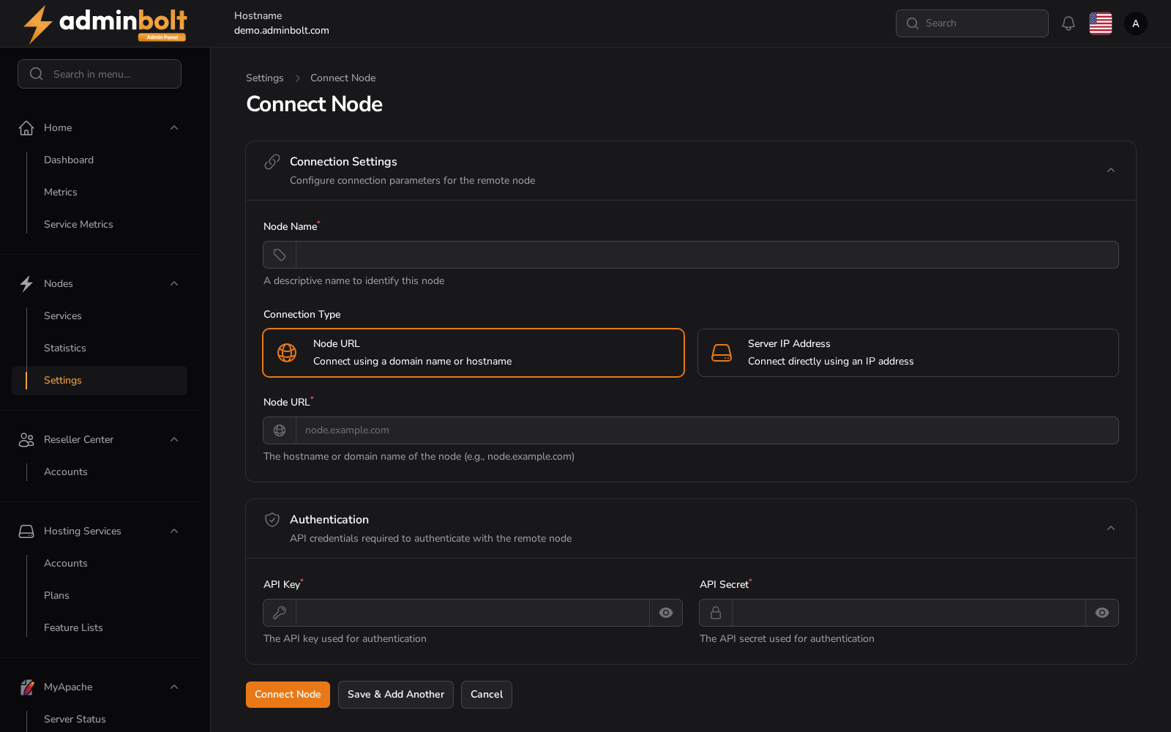The width and height of the screenshot is (1171, 732).
Task: Open Nodes Settings menu item
Action: pyautogui.click(x=100, y=381)
